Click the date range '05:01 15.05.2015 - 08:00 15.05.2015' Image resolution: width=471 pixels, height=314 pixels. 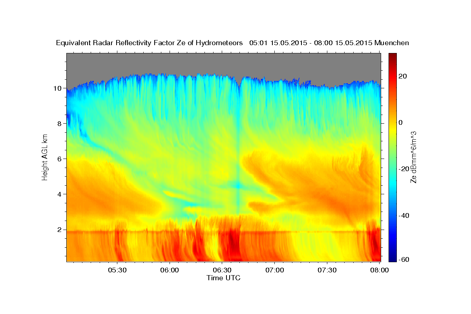(x=311, y=43)
